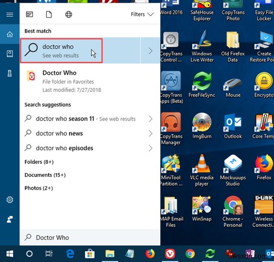The image size is (274, 262).
Task: Open the Notebook icon in Cortana sidebar
Action: [10, 54]
